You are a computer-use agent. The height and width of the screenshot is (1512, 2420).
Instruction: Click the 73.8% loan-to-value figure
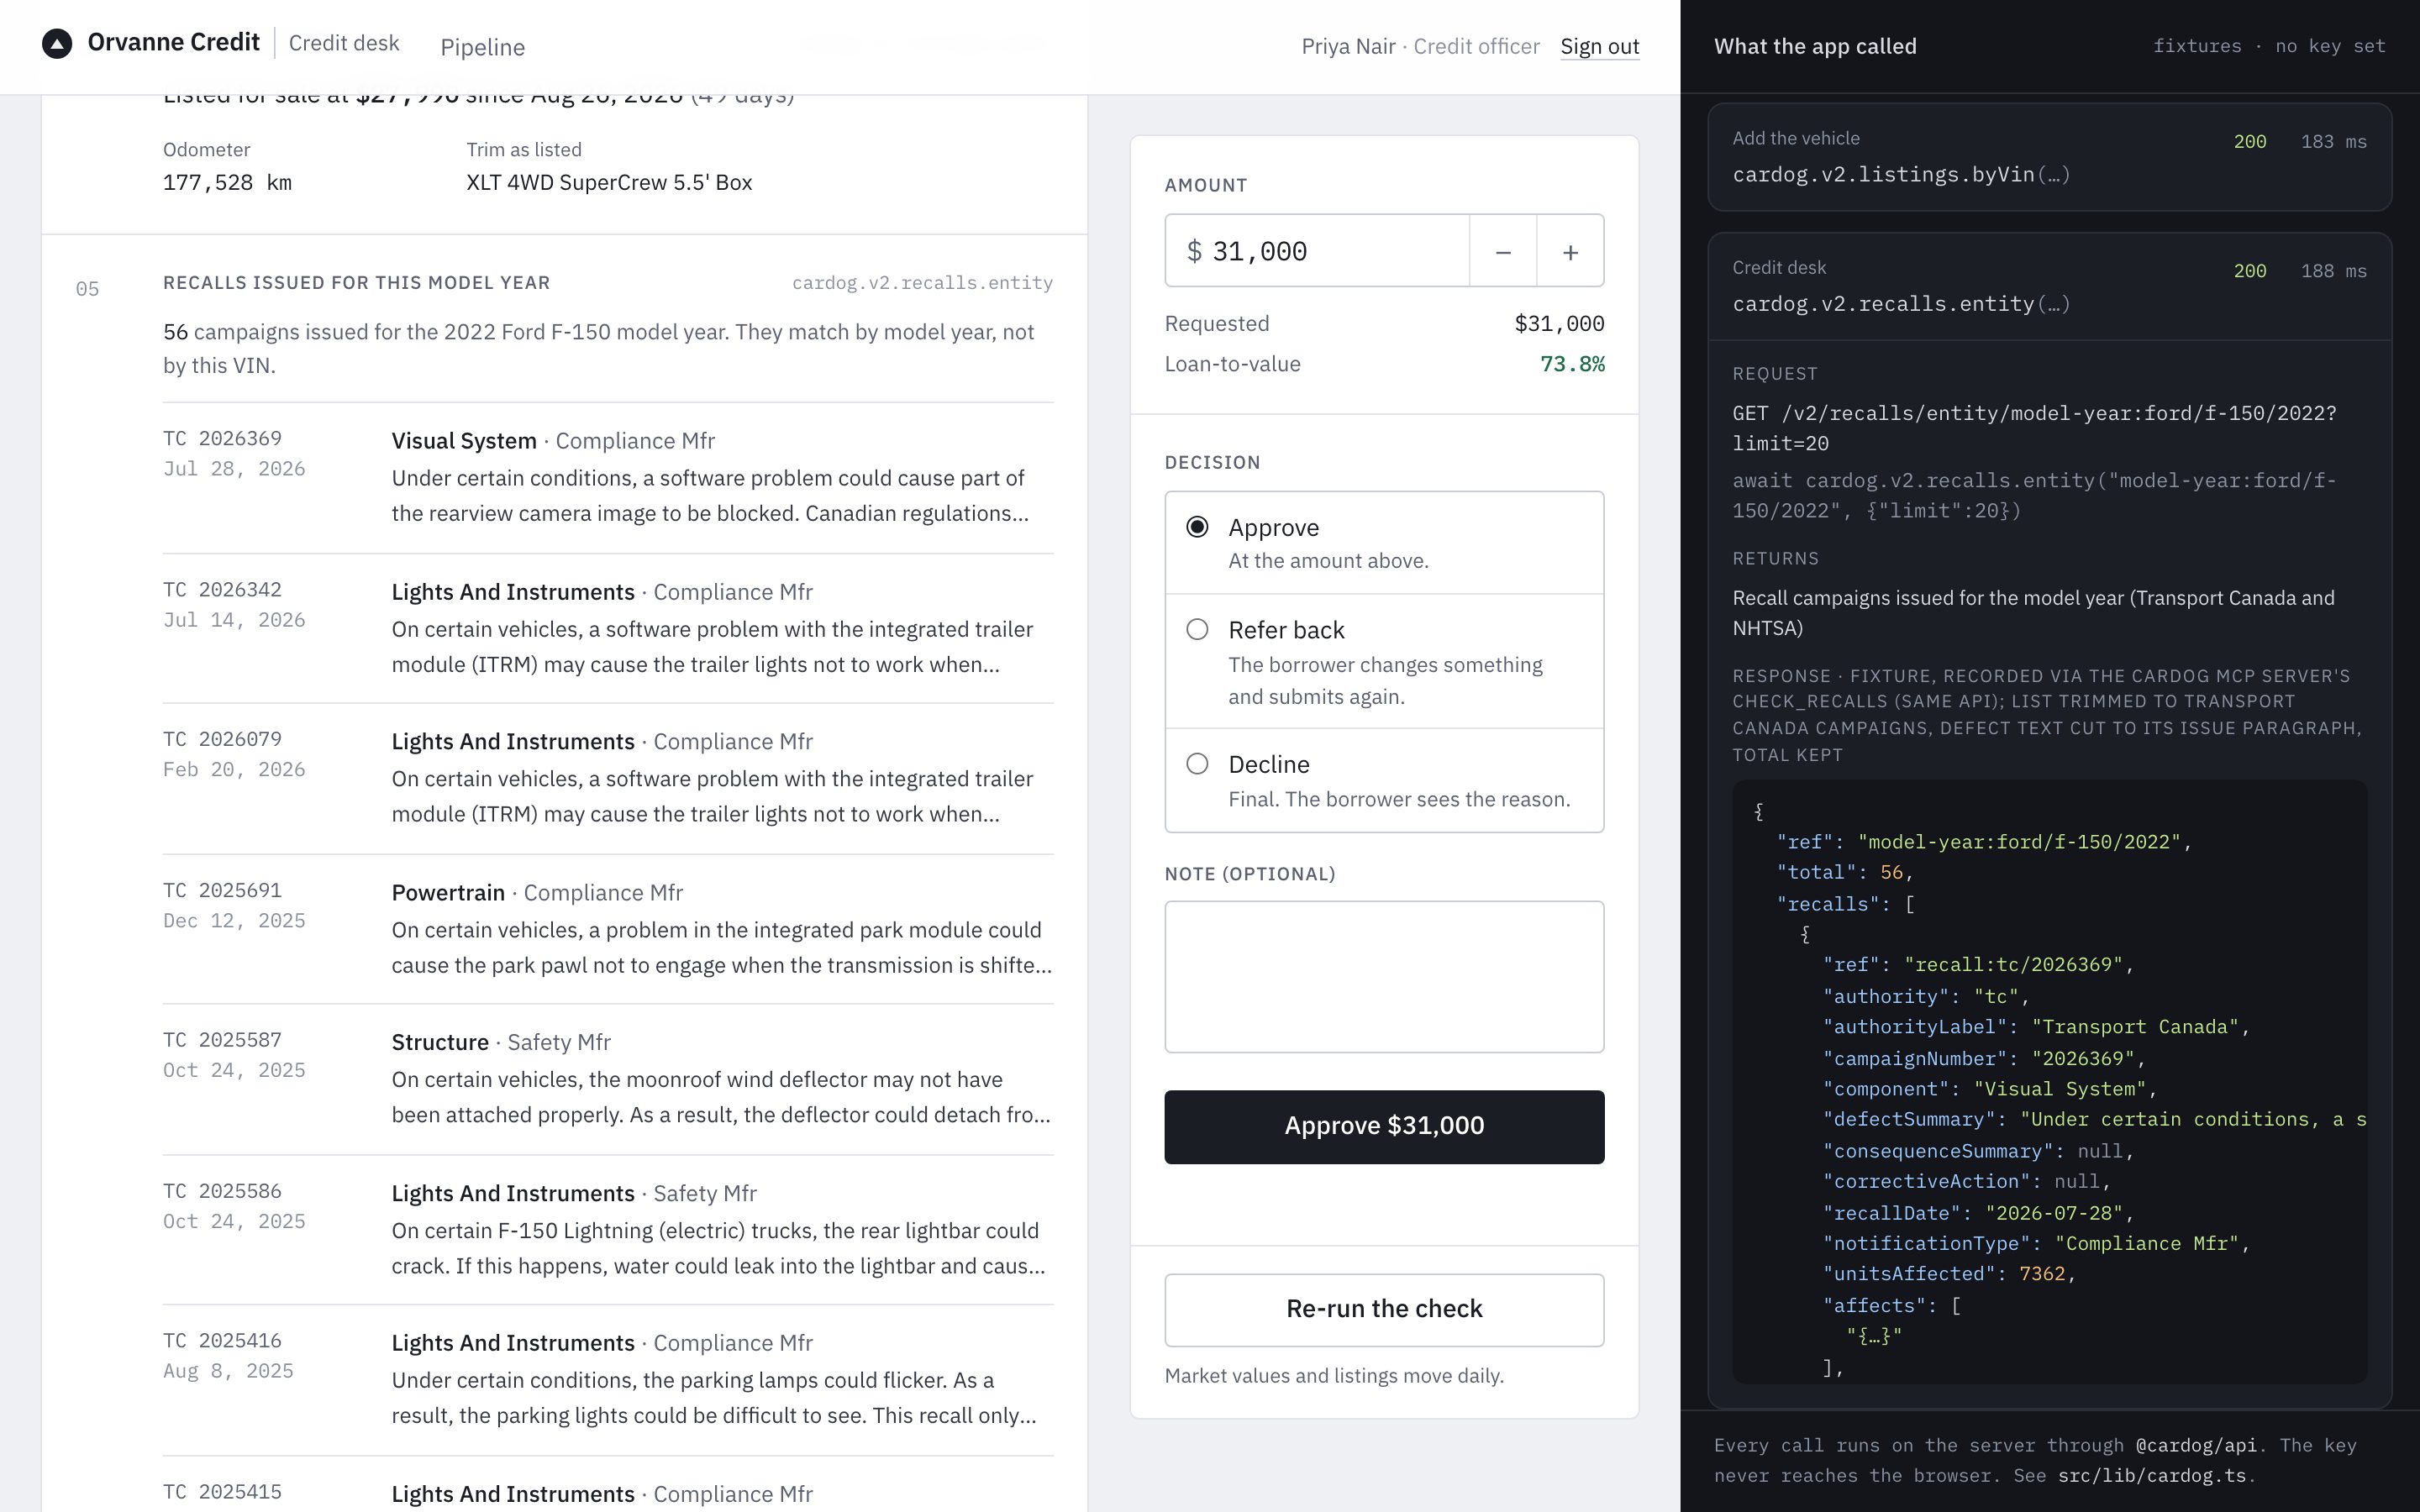click(x=1572, y=364)
